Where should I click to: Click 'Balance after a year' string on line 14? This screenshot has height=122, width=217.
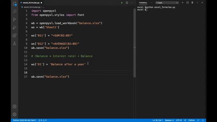point(68,64)
